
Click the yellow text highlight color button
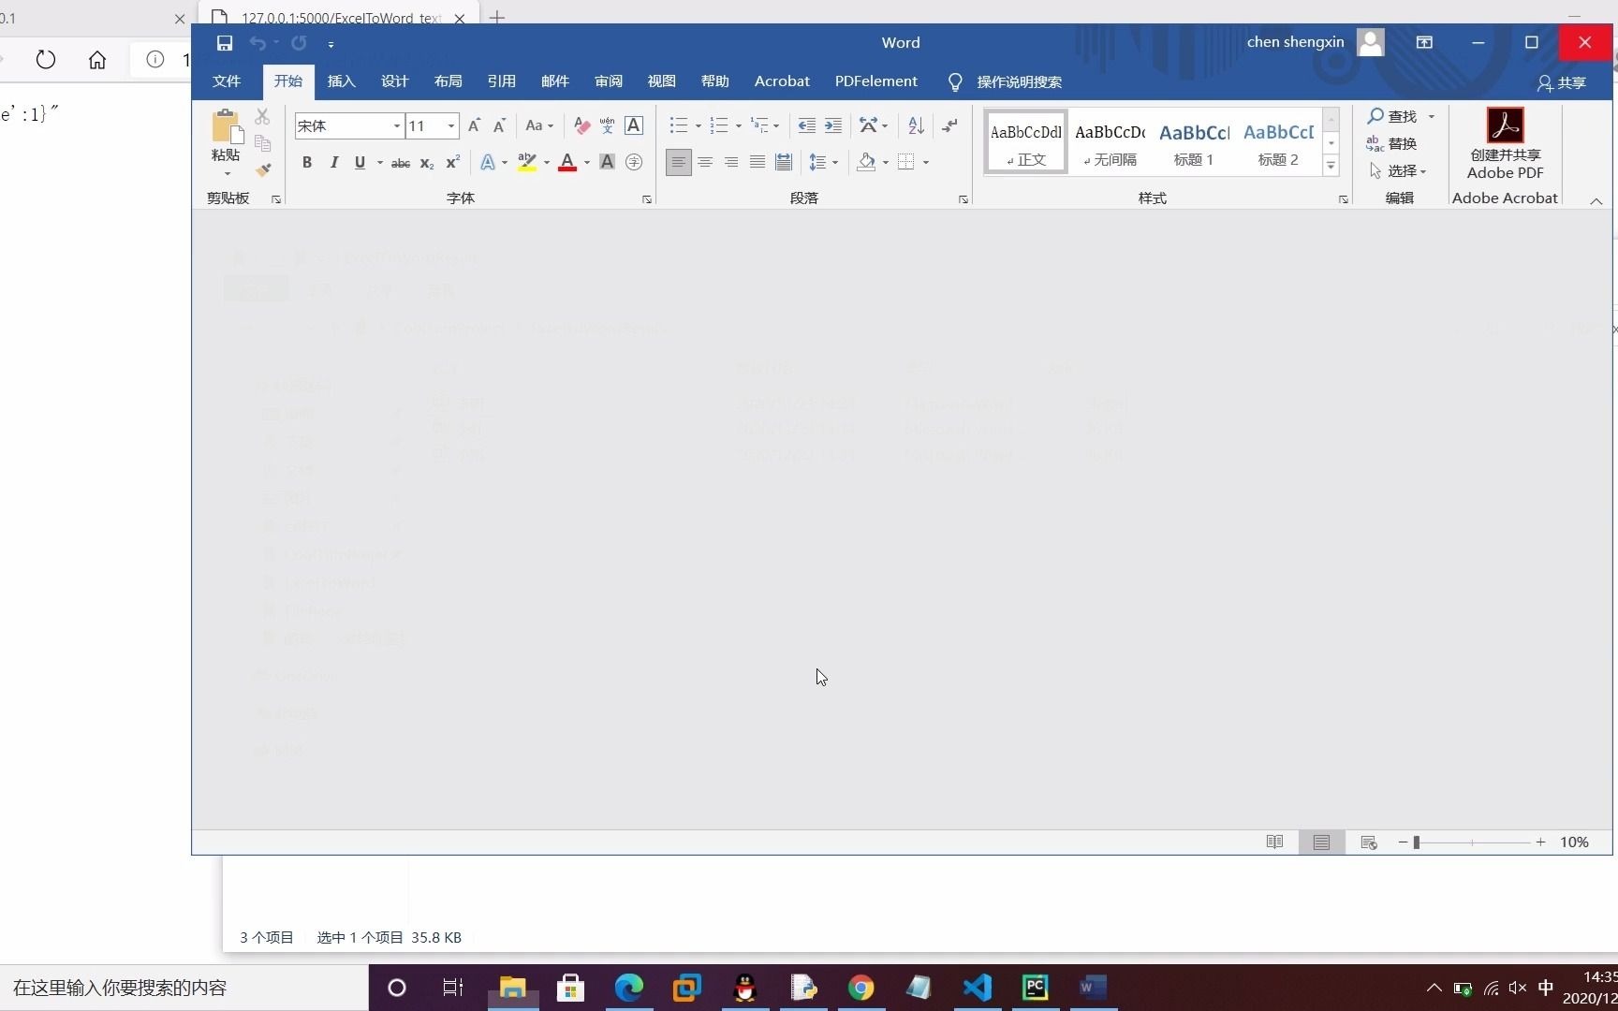(x=527, y=163)
